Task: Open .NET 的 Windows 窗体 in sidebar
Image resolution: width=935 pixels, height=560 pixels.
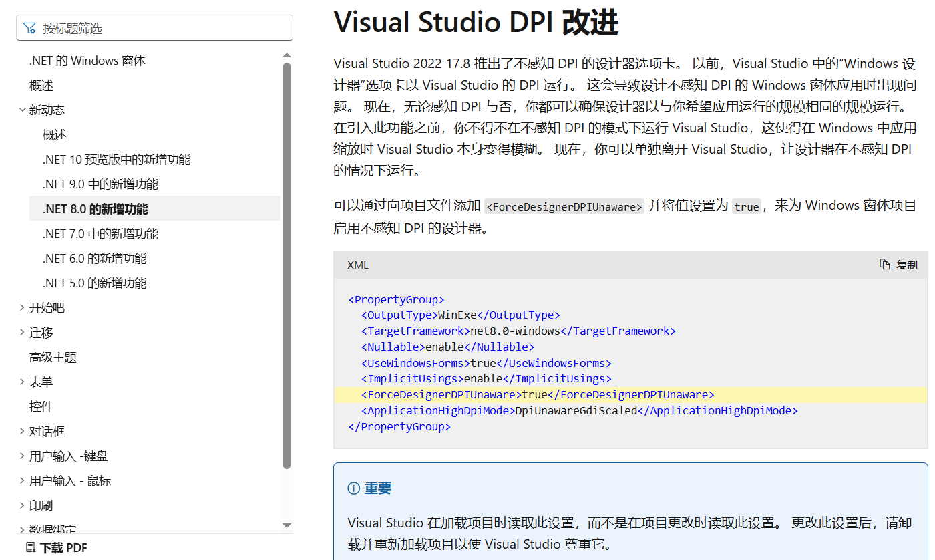Action: 87,61
